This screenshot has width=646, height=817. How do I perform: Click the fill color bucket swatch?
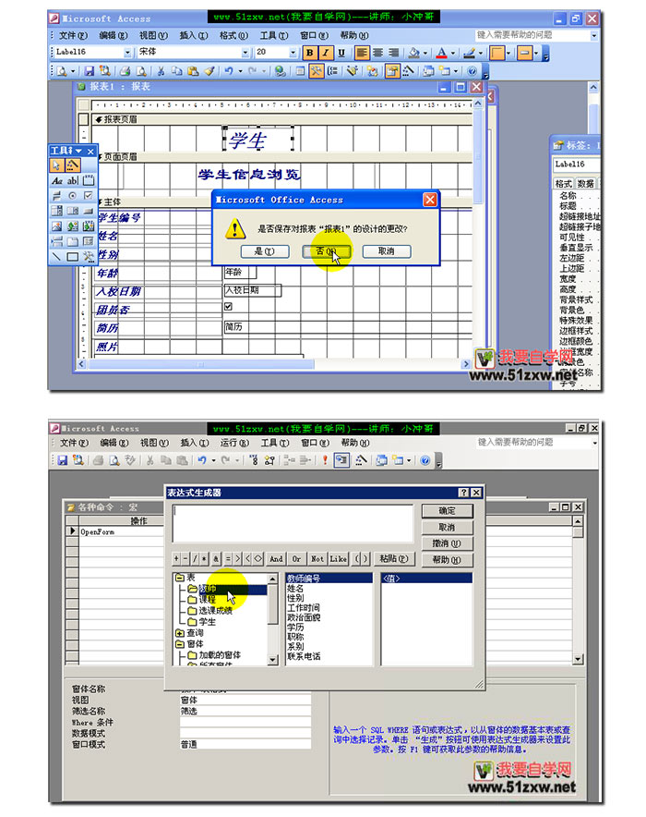[x=414, y=53]
